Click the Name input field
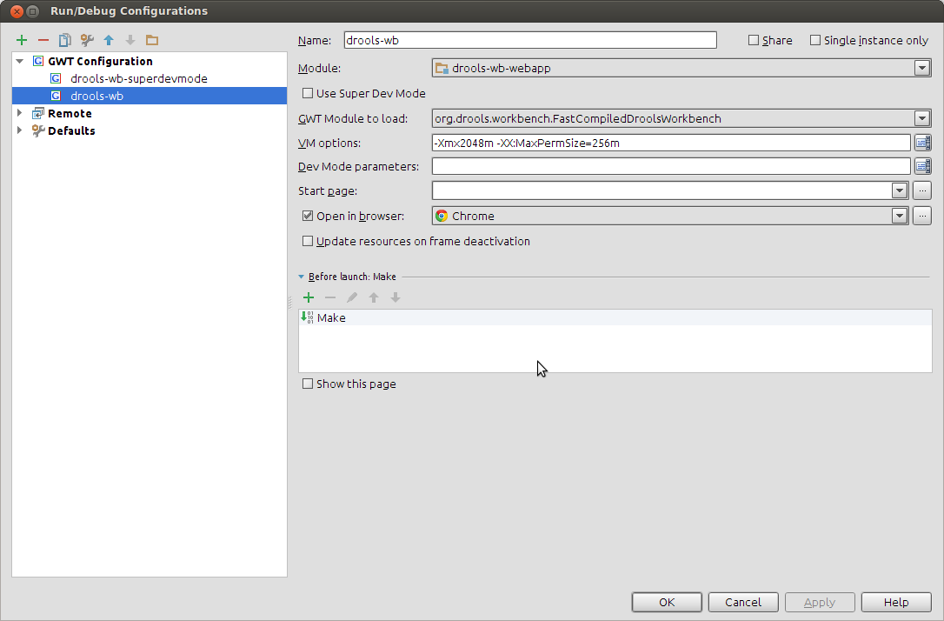The height and width of the screenshot is (621, 944). pos(530,40)
